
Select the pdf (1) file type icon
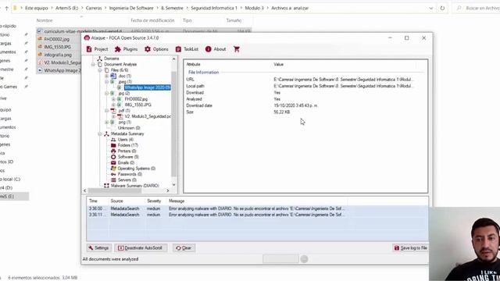113,111
